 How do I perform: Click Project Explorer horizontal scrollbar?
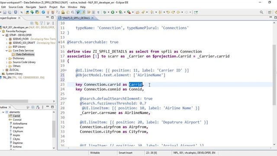pyautogui.click(x=14, y=101)
